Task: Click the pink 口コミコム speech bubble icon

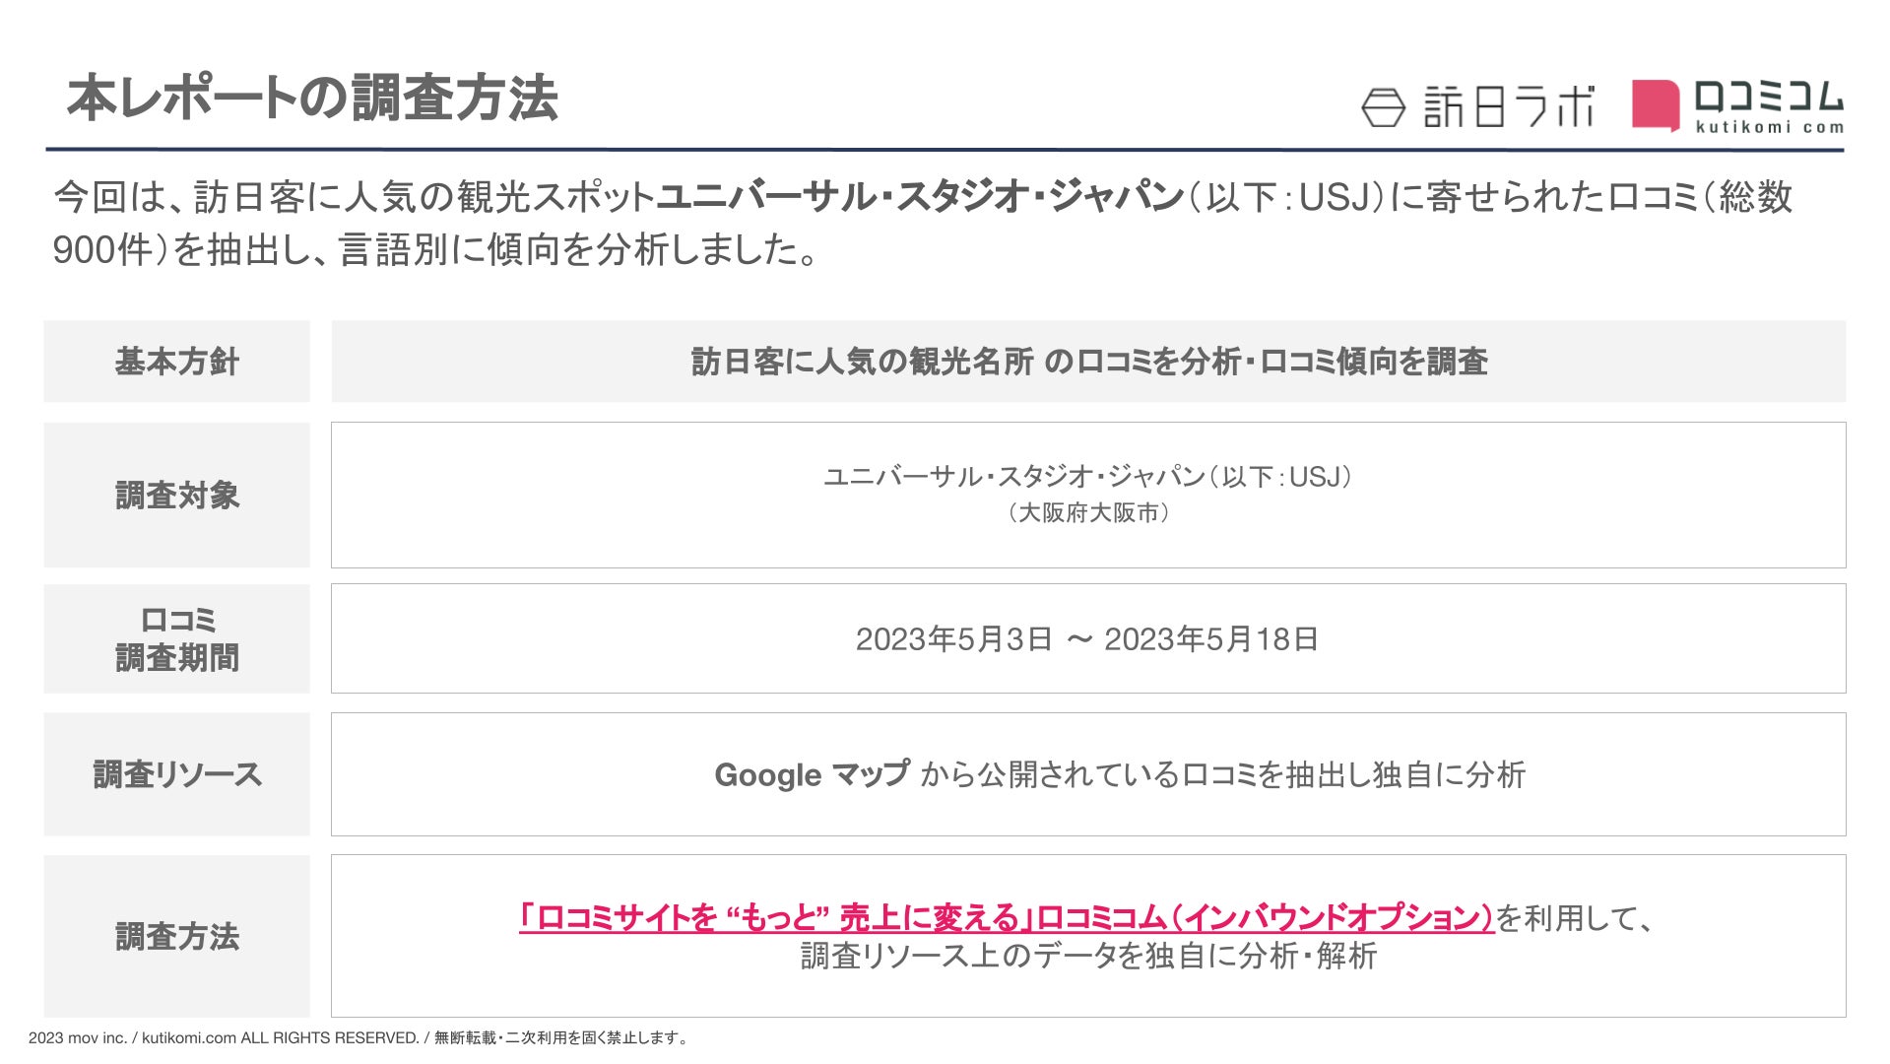Action: pos(1655,104)
